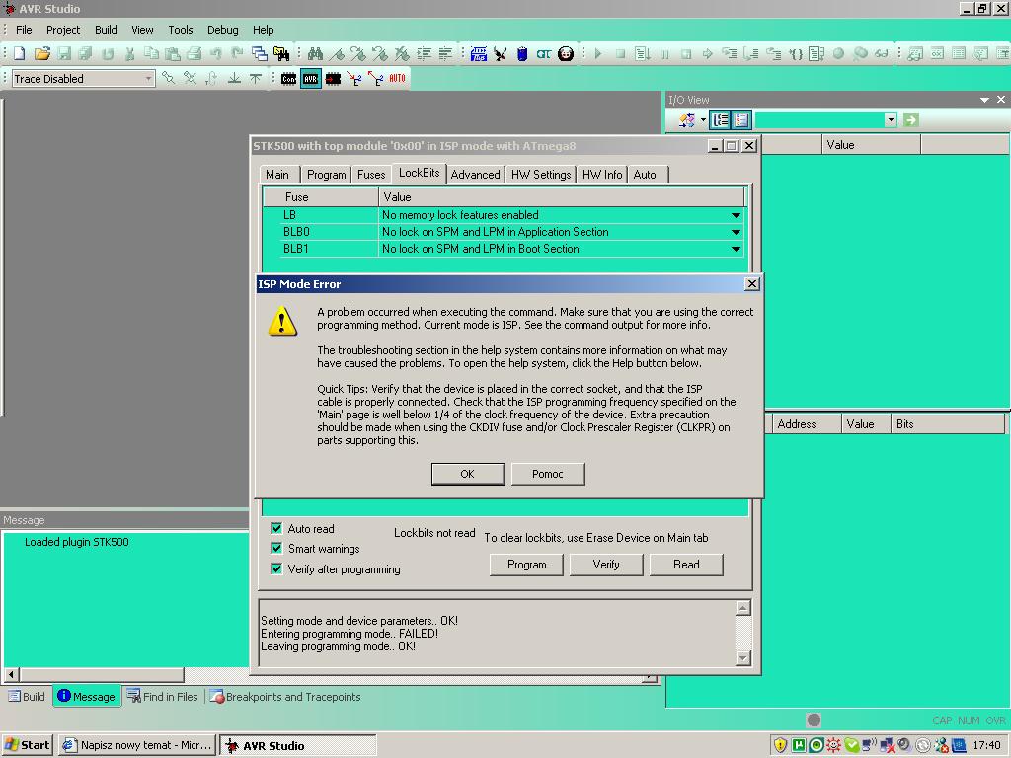This screenshot has height=758, width=1011.
Task: Open the Help menu
Action: pos(263,30)
